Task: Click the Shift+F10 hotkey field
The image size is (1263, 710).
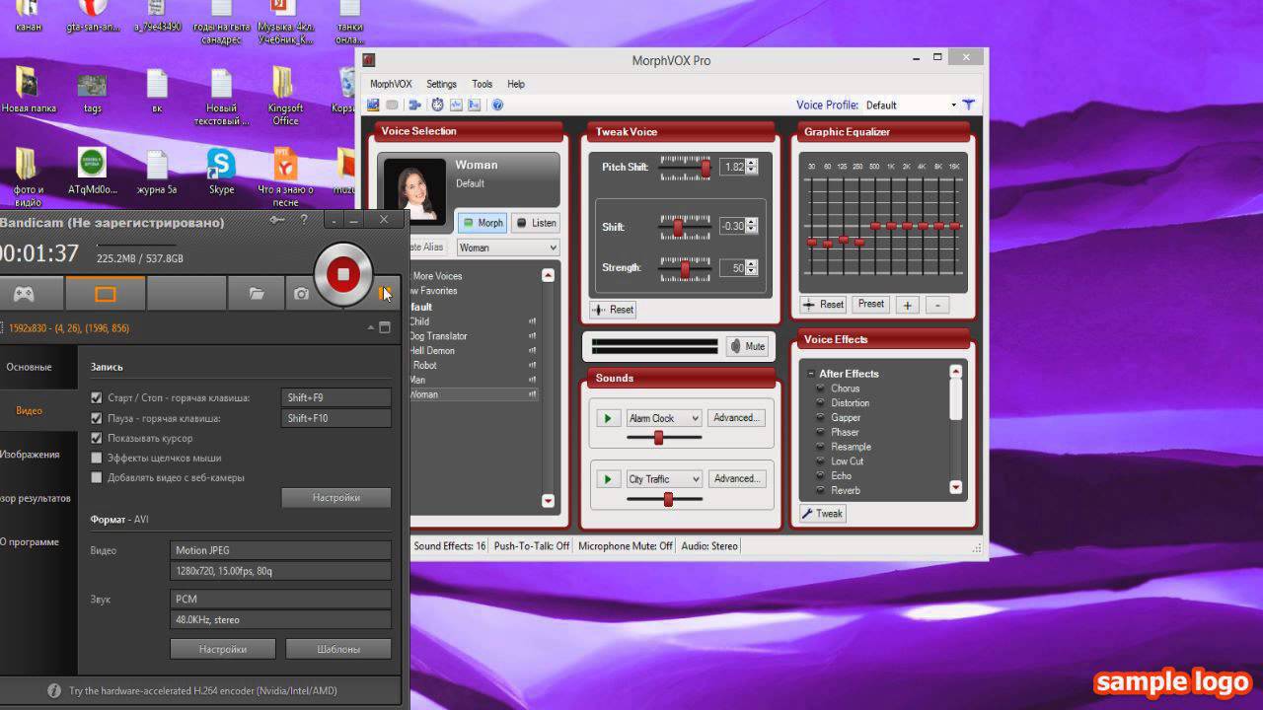Action: [x=335, y=418]
